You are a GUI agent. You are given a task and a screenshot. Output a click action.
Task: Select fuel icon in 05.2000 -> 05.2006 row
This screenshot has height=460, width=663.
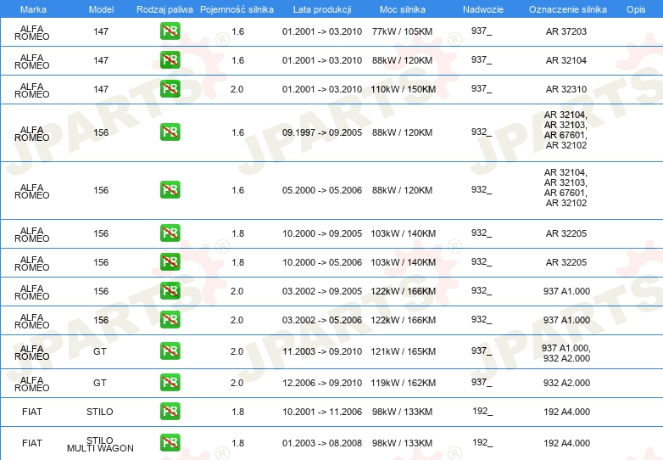(170, 189)
